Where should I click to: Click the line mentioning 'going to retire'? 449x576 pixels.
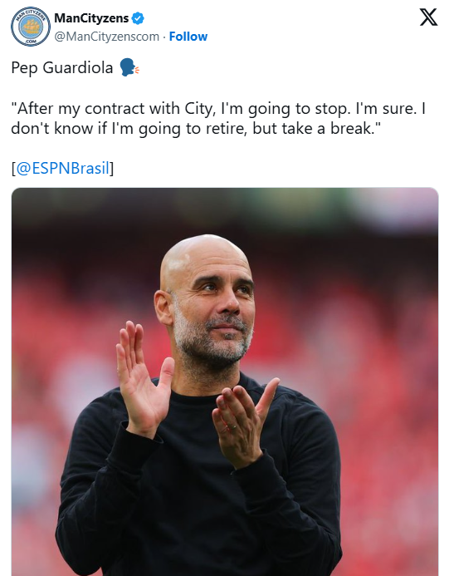point(196,129)
